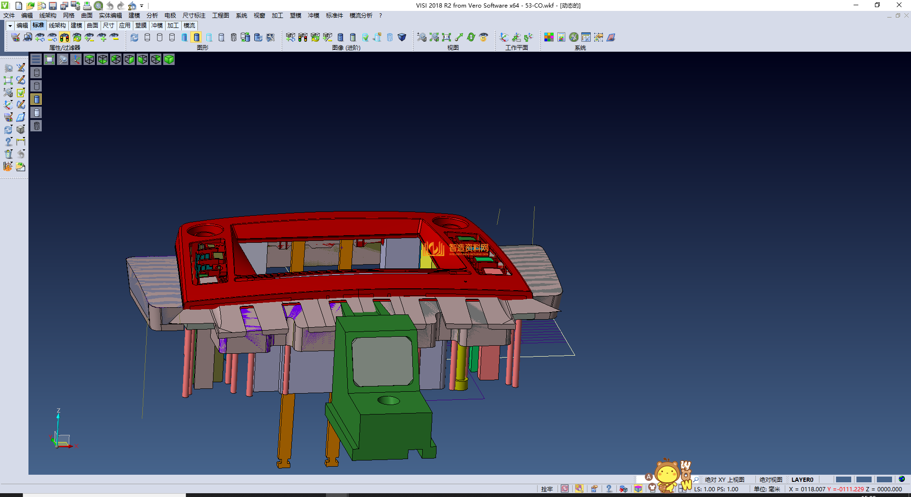Click the dynamic zoom magnifier in viewport toolbar
This screenshot has height=497, width=911.
click(63, 59)
